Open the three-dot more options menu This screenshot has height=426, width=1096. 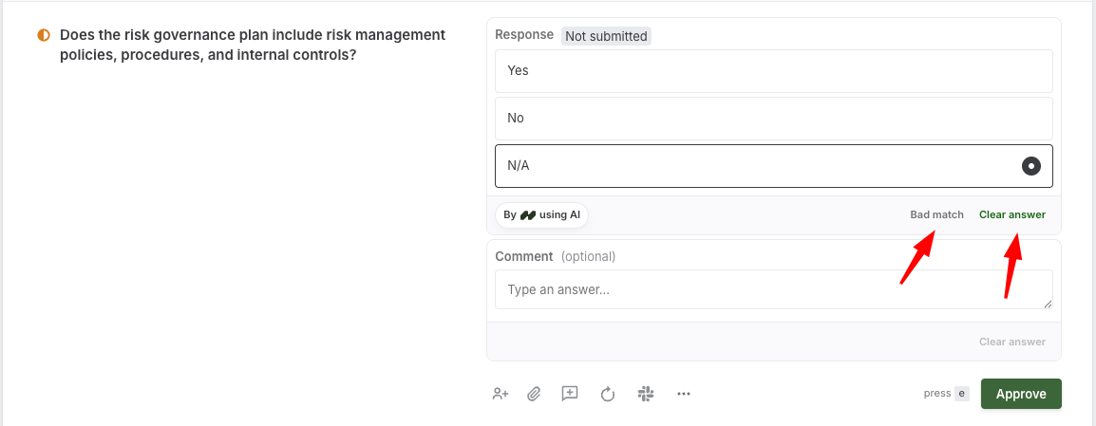click(684, 394)
